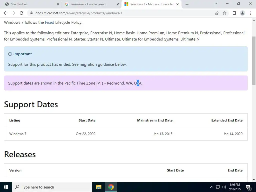Open the Fixed Lifecycle Policy link
This screenshot has height=192, width=256.
pyautogui.click(x=49, y=22)
